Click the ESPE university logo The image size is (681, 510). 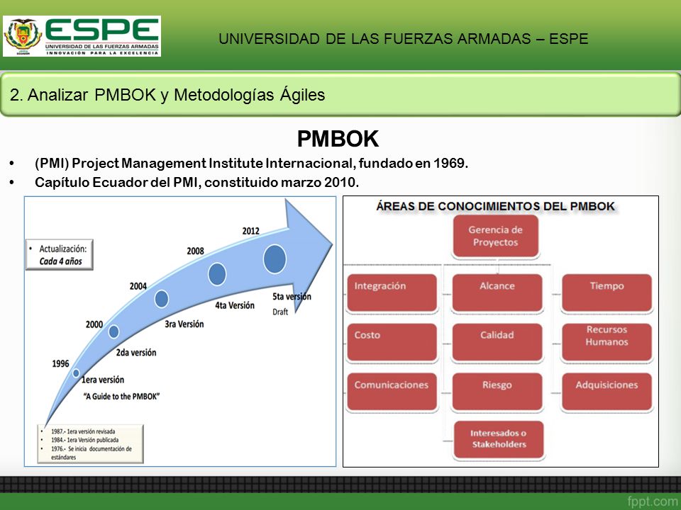82,36
